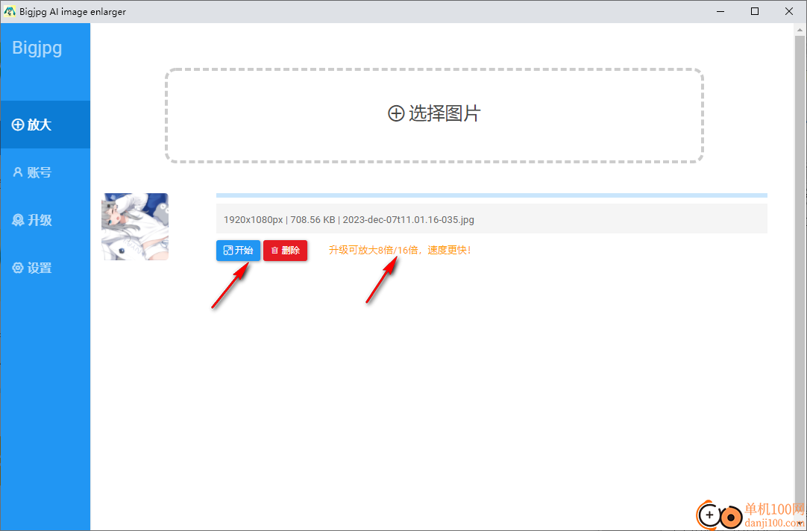Click the scroll up arrow of the scrollbar
Viewport: 807px width, 531px height.
coord(800,29)
